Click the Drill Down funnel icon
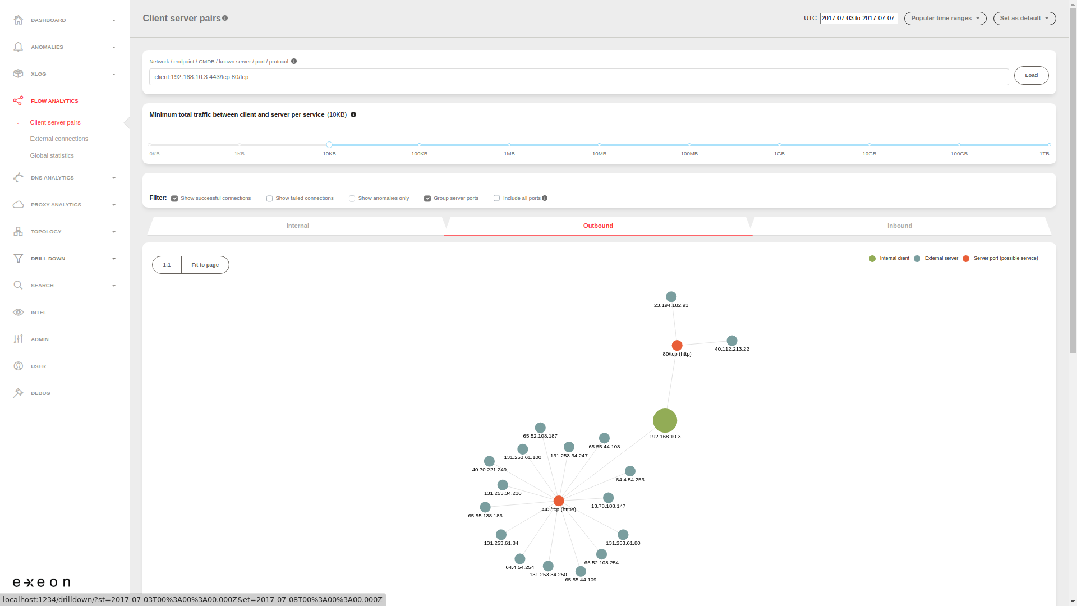The width and height of the screenshot is (1077, 606). coord(18,259)
